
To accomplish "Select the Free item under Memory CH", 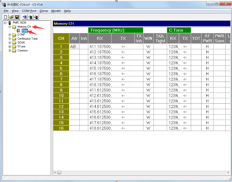I will (25, 31).
